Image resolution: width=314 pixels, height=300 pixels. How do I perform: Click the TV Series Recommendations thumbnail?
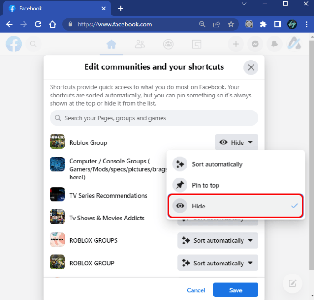pyautogui.click(x=57, y=194)
